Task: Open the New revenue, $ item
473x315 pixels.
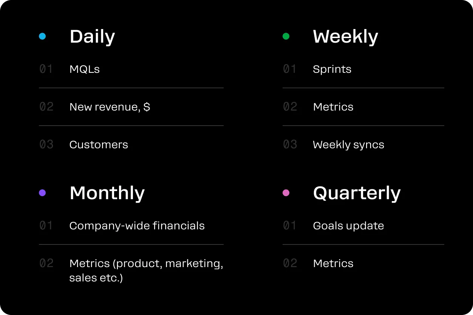Action: pyautogui.click(x=110, y=107)
